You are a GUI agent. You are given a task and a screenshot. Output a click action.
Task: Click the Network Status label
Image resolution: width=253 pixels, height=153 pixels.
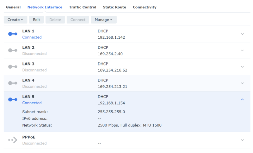(37, 125)
